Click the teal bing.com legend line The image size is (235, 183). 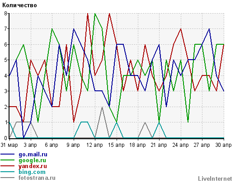8,172
